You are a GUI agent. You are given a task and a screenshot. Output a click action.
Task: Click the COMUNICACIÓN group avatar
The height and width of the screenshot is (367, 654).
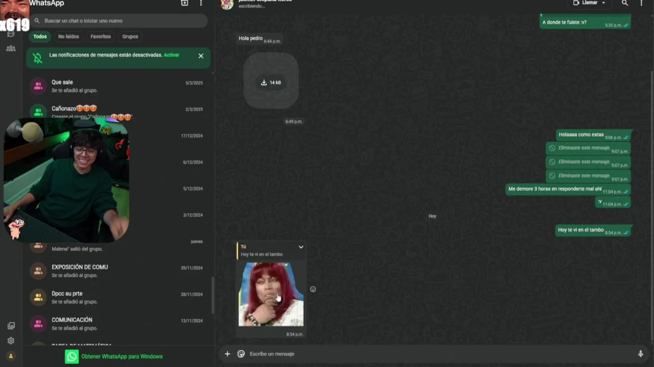38,324
